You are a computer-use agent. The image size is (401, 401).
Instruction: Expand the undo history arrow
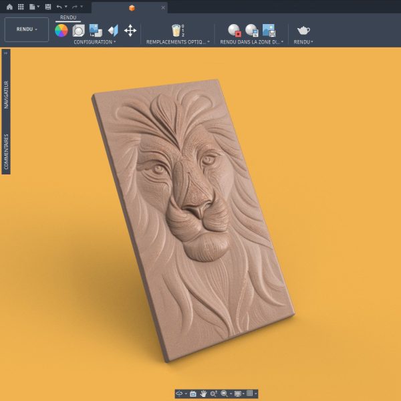(x=65, y=7)
